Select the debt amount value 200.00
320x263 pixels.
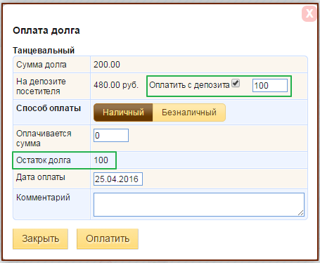tap(107, 65)
